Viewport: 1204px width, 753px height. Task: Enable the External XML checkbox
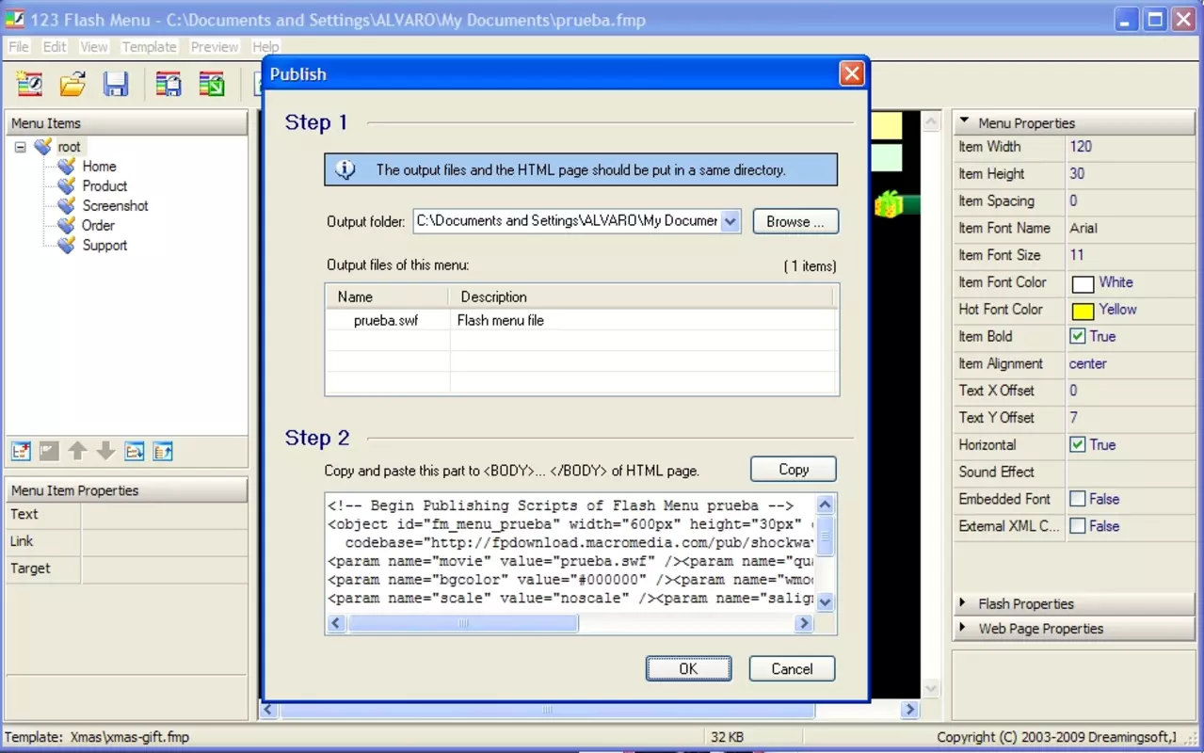pyautogui.click(x=1078, y=526)
